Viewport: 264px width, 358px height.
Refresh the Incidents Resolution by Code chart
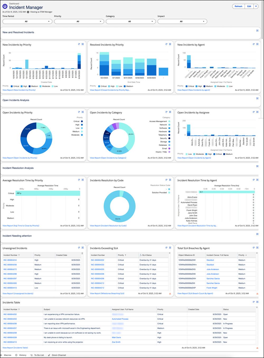point(166,180)
